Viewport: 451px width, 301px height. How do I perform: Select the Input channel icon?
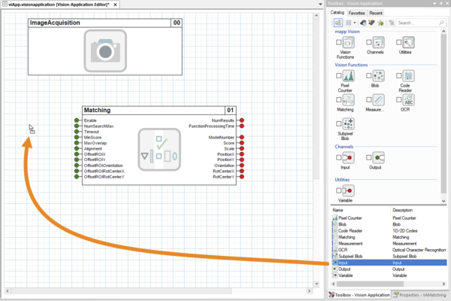348,158
